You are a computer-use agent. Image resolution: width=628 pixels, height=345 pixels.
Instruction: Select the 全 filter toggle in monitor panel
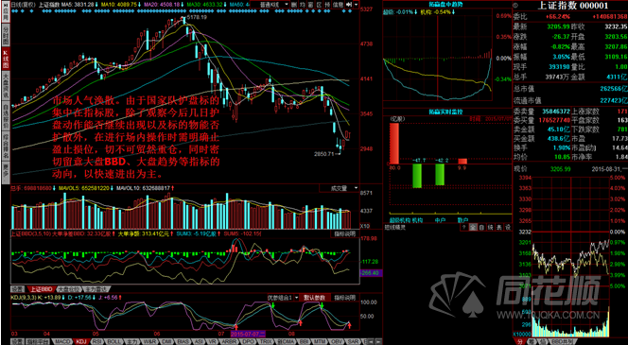[x=474, y=227]
